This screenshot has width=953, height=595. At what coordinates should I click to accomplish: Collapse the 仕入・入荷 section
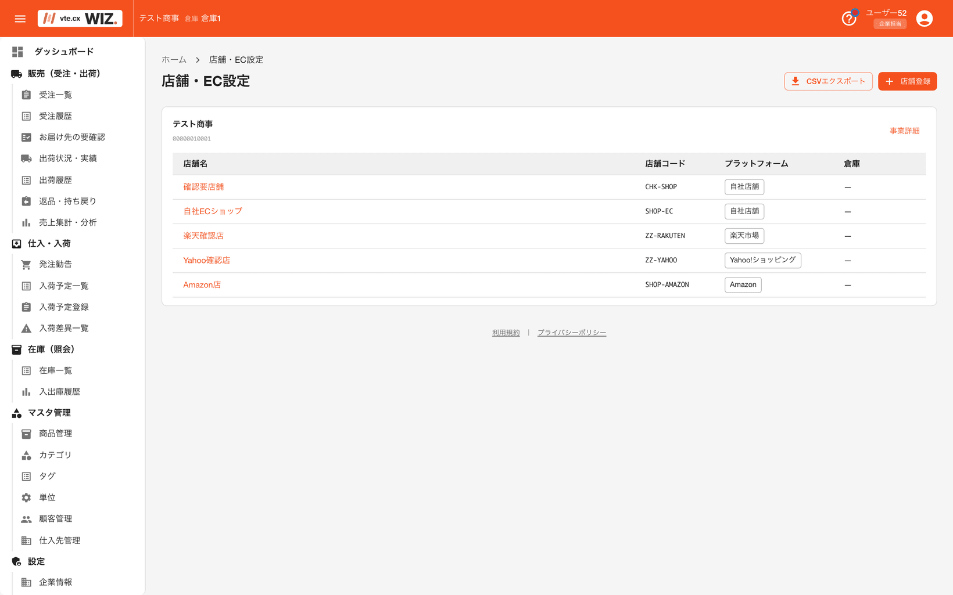click(x=49, y=243)
